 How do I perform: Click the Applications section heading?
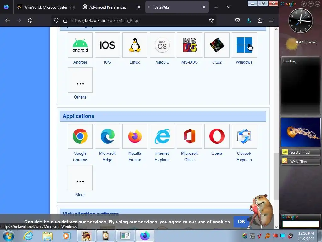[x=78, y=116]
